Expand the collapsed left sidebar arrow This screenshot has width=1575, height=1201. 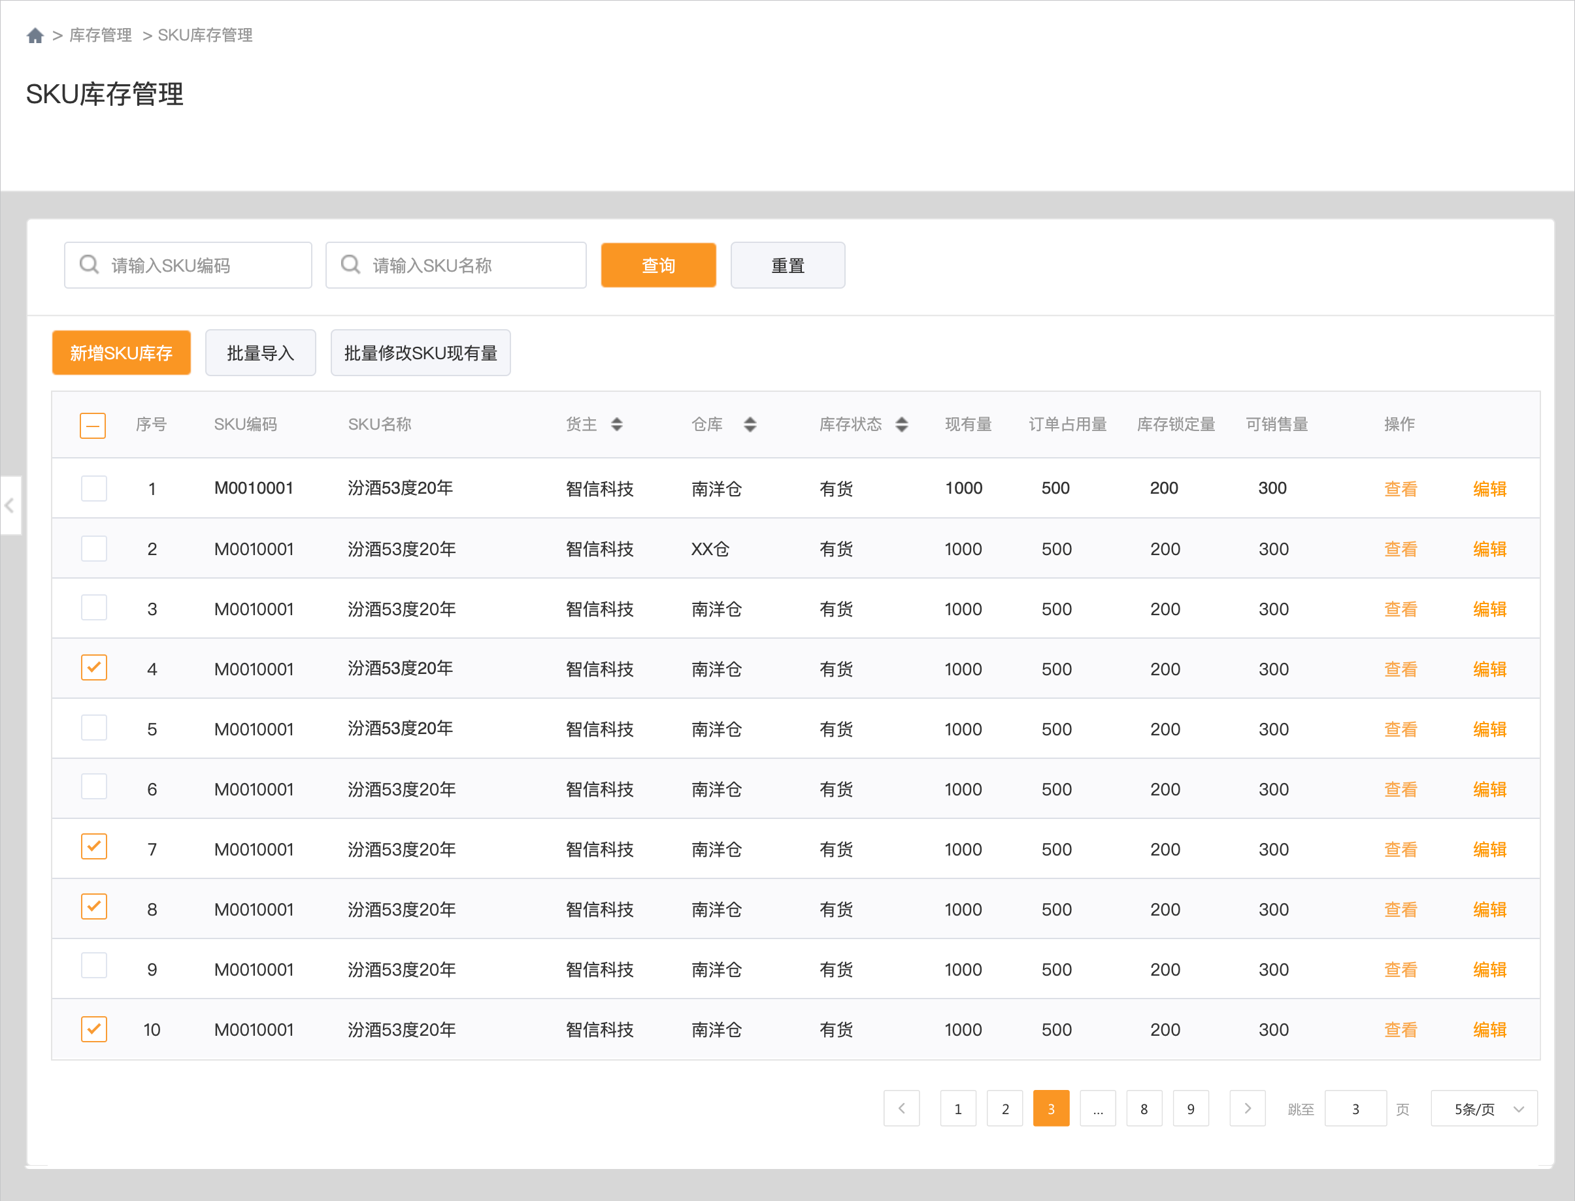tap(10, 505)
